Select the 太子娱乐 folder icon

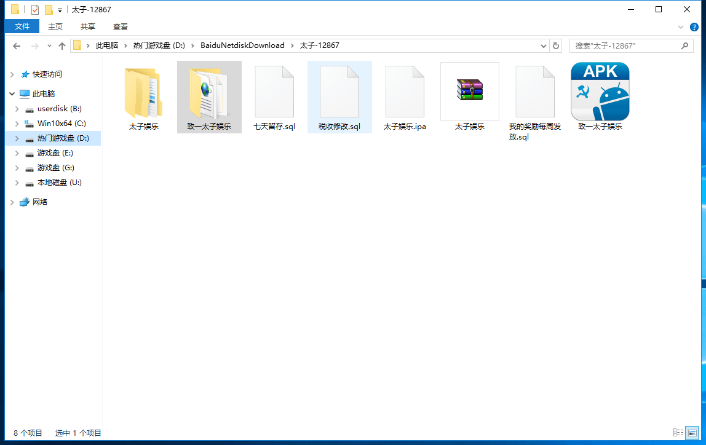(144, 93)
